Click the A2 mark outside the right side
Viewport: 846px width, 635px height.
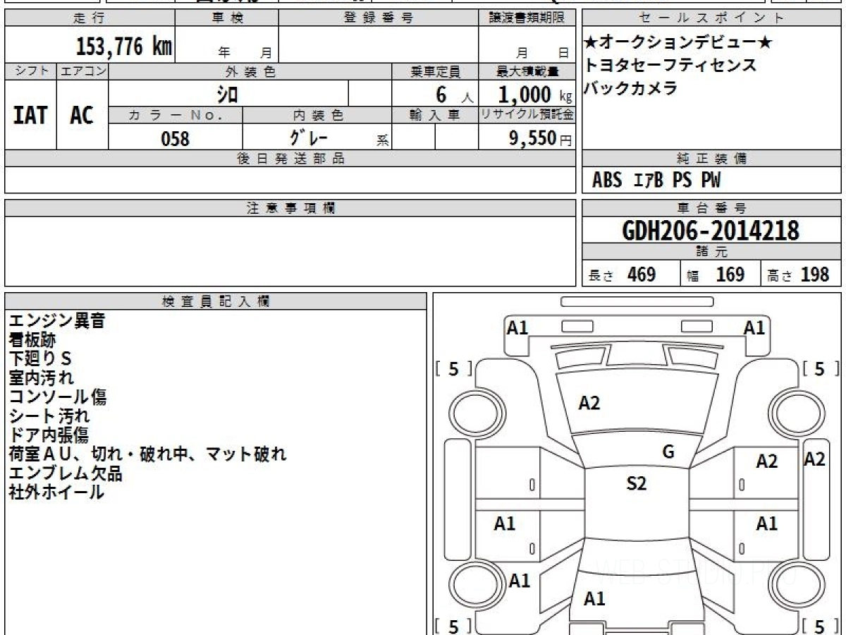[x=815, y=459]
